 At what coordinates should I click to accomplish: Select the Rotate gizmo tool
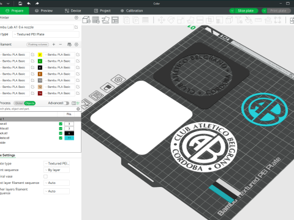[171, 20]
